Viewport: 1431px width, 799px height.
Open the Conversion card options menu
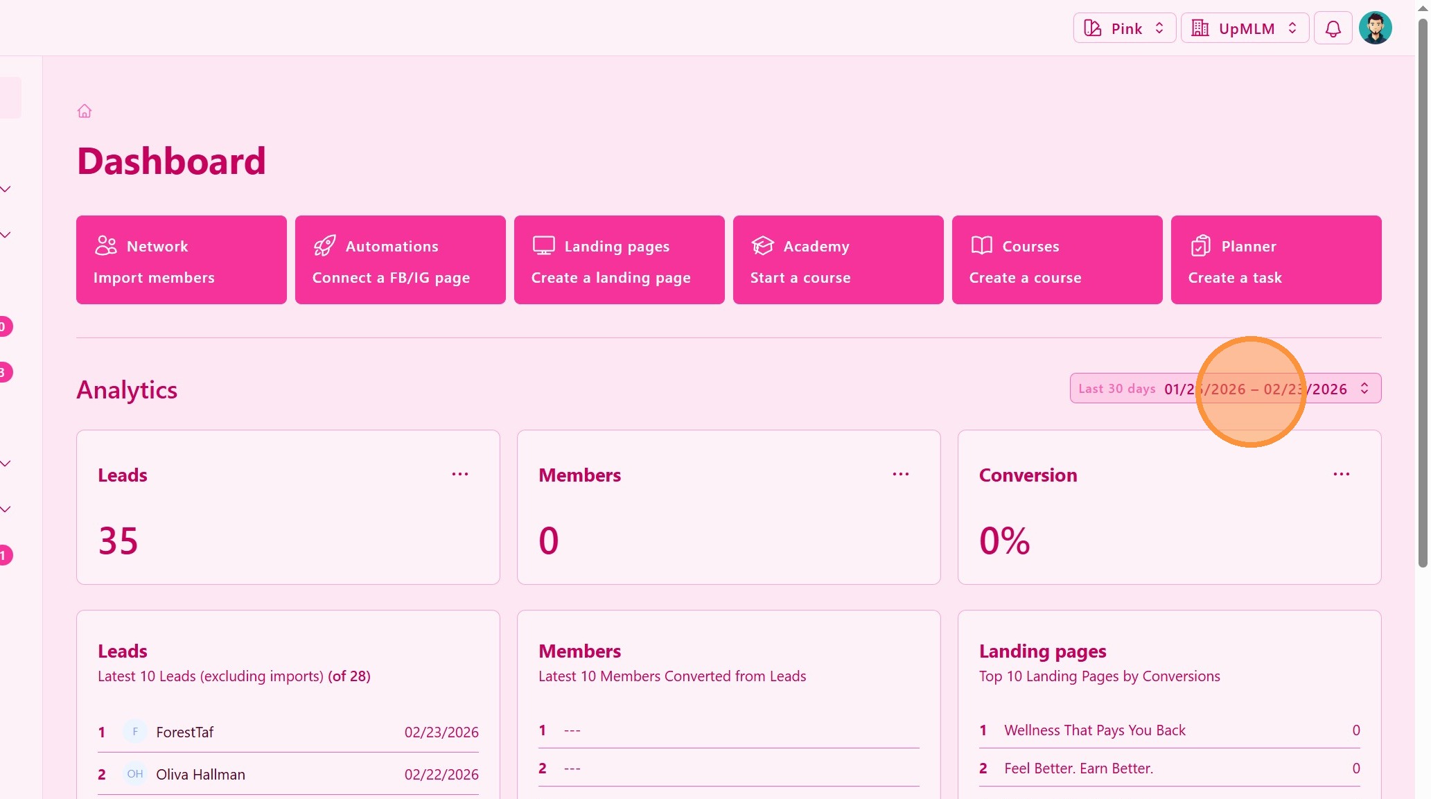click(x=1341, y=475)
